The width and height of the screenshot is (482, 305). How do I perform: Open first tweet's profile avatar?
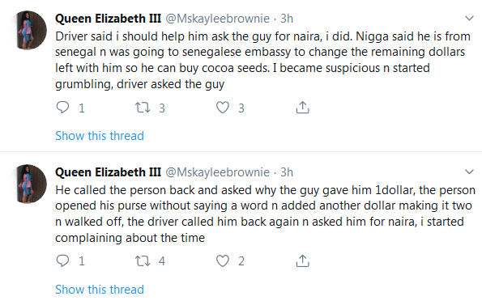pyautogui.click(x=28, y=30)
